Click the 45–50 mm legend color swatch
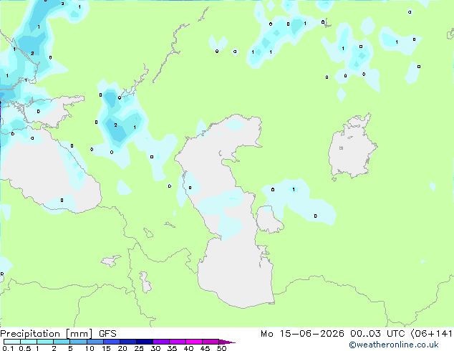 point(211,342)
